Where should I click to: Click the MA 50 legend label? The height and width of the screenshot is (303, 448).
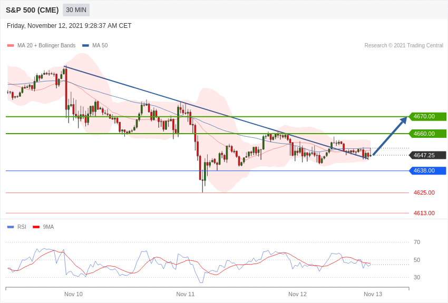(100, 45)
